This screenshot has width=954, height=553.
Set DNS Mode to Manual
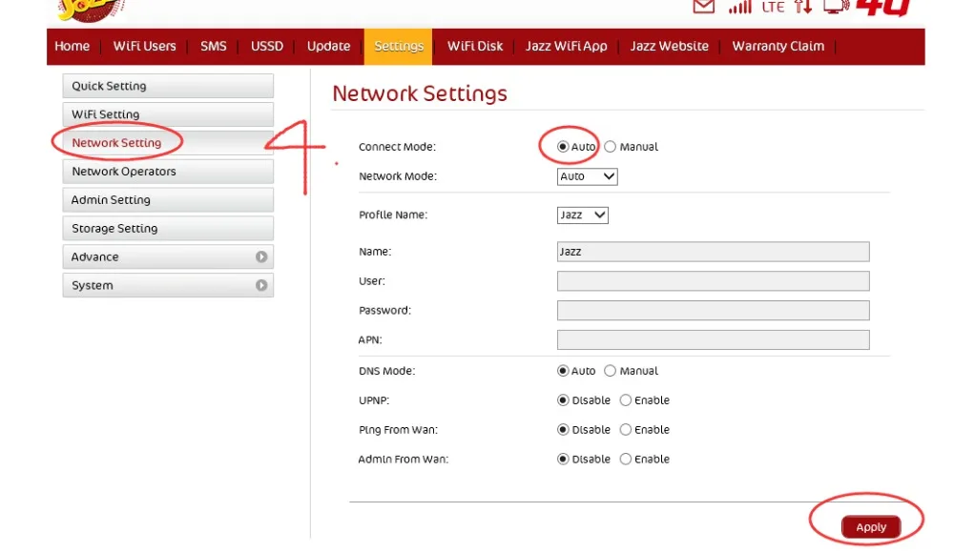click(x=611, y=371)
